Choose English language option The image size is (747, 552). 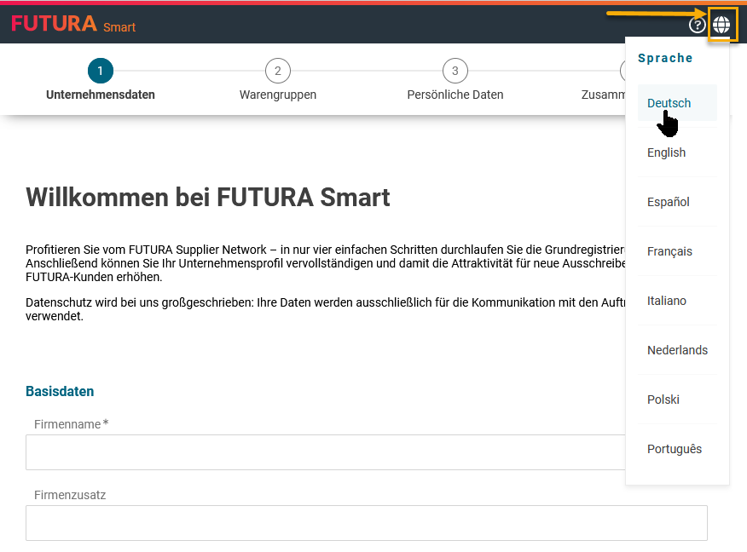[667, 152]
